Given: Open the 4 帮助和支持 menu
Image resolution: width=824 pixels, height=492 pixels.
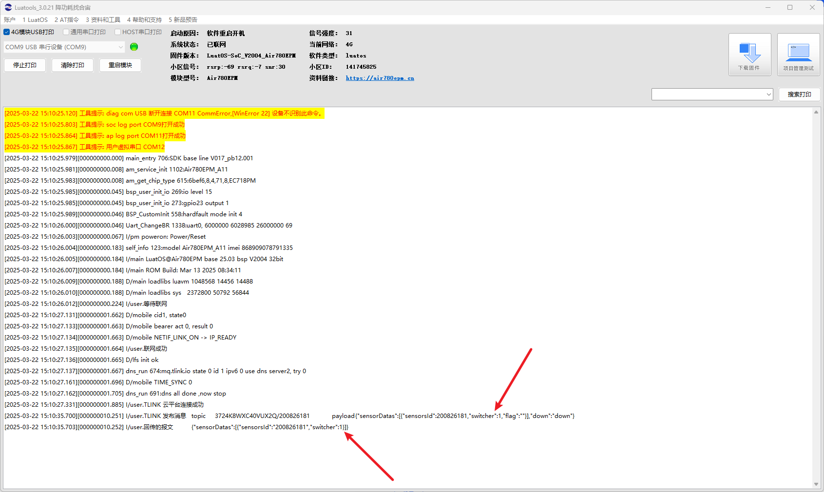Looking at the screenshot, I should point(144,20).
